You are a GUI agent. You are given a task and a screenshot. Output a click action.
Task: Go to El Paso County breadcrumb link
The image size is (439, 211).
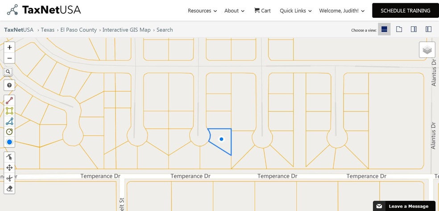click(x=79, y=30)
